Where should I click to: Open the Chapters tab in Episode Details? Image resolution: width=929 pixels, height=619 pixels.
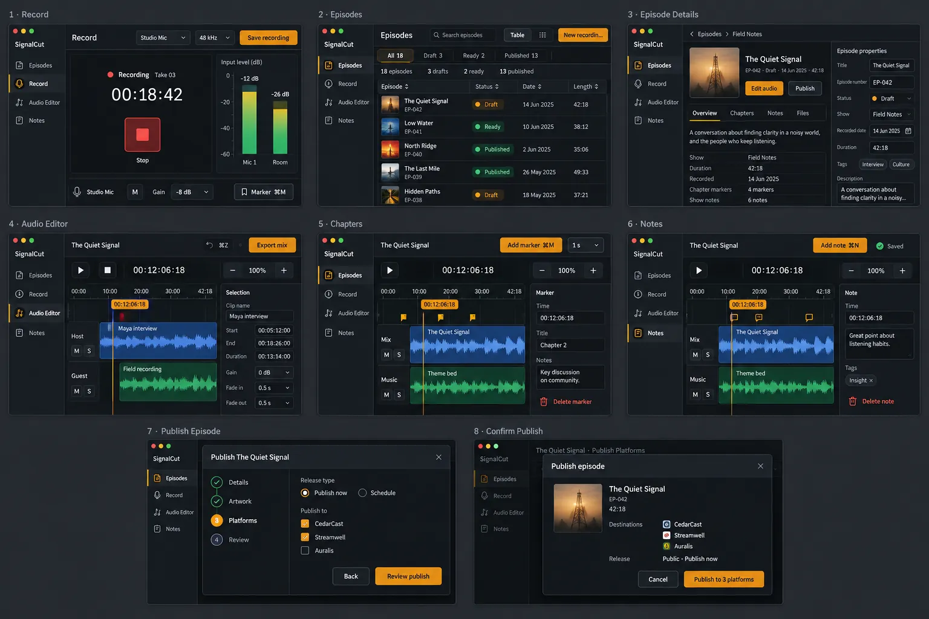point(742,113)
